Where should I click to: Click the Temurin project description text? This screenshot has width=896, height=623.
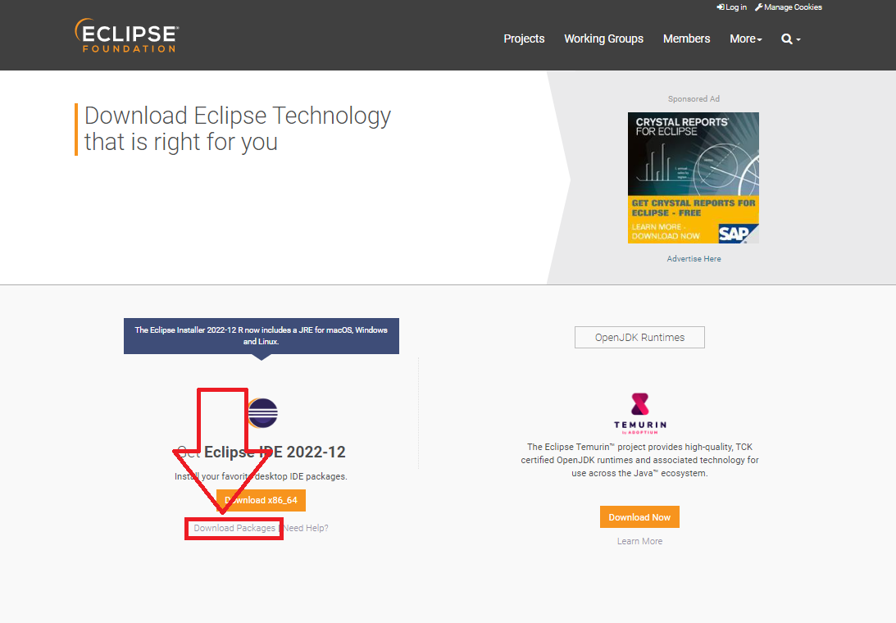click(x=639, y=460)
